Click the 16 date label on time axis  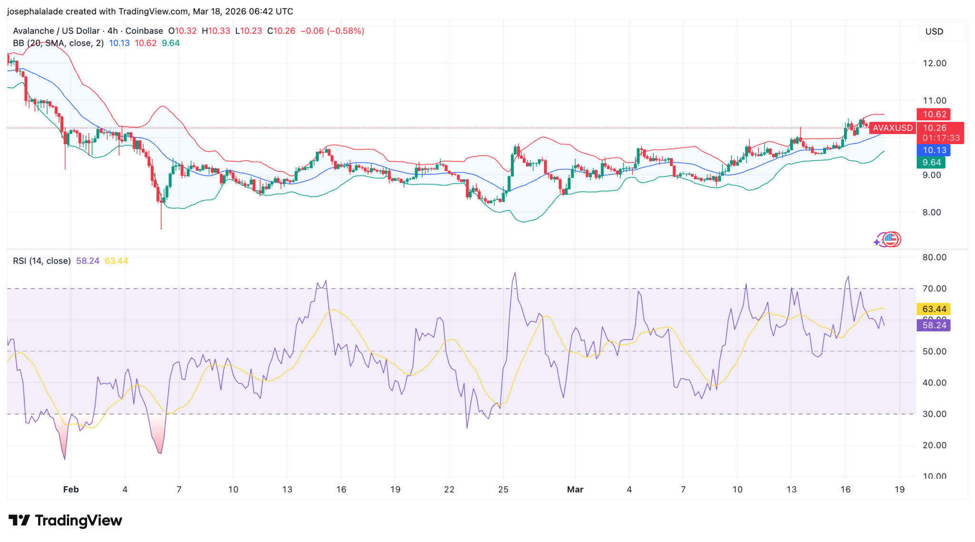coord(845,489)
